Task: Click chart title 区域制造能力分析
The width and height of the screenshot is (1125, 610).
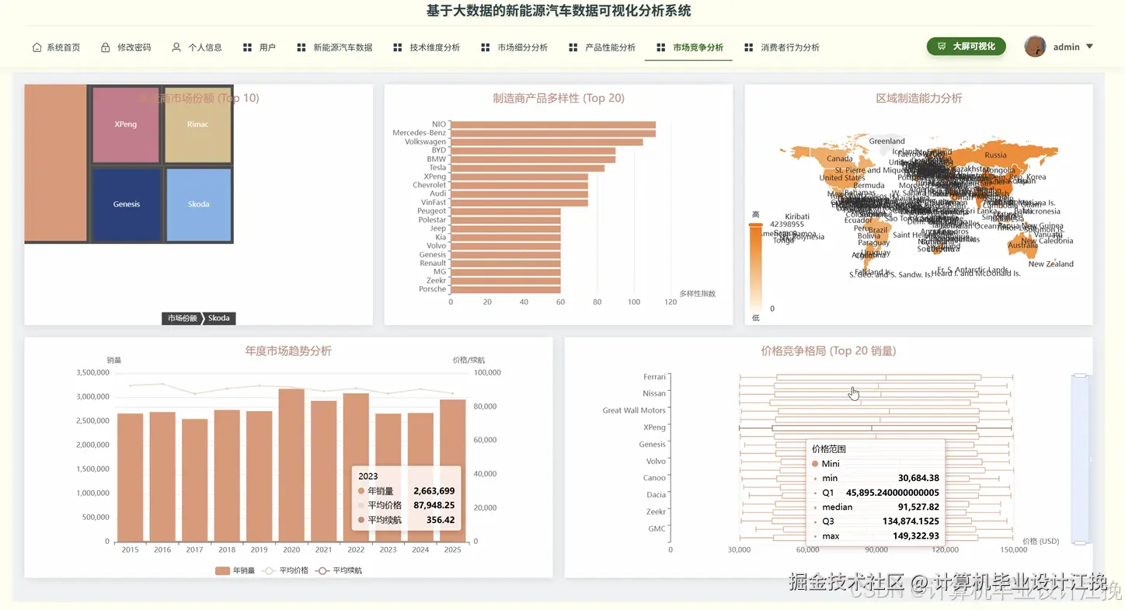Action: [x=919, y=98]
